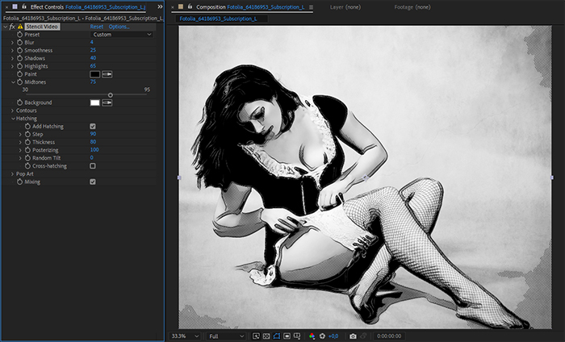Click the Smoothness value field

(x=93, y=50)
